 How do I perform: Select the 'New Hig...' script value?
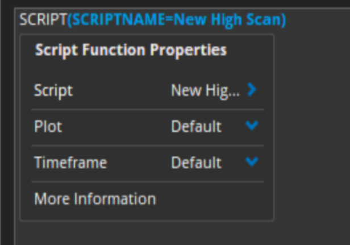click(205, 91)
